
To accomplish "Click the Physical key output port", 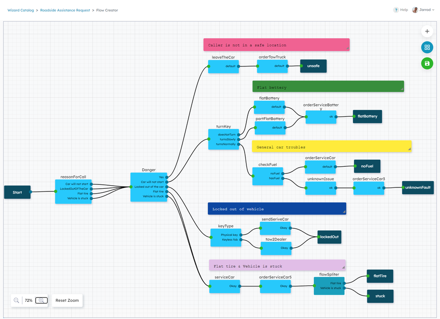I will tap(241, 235).
